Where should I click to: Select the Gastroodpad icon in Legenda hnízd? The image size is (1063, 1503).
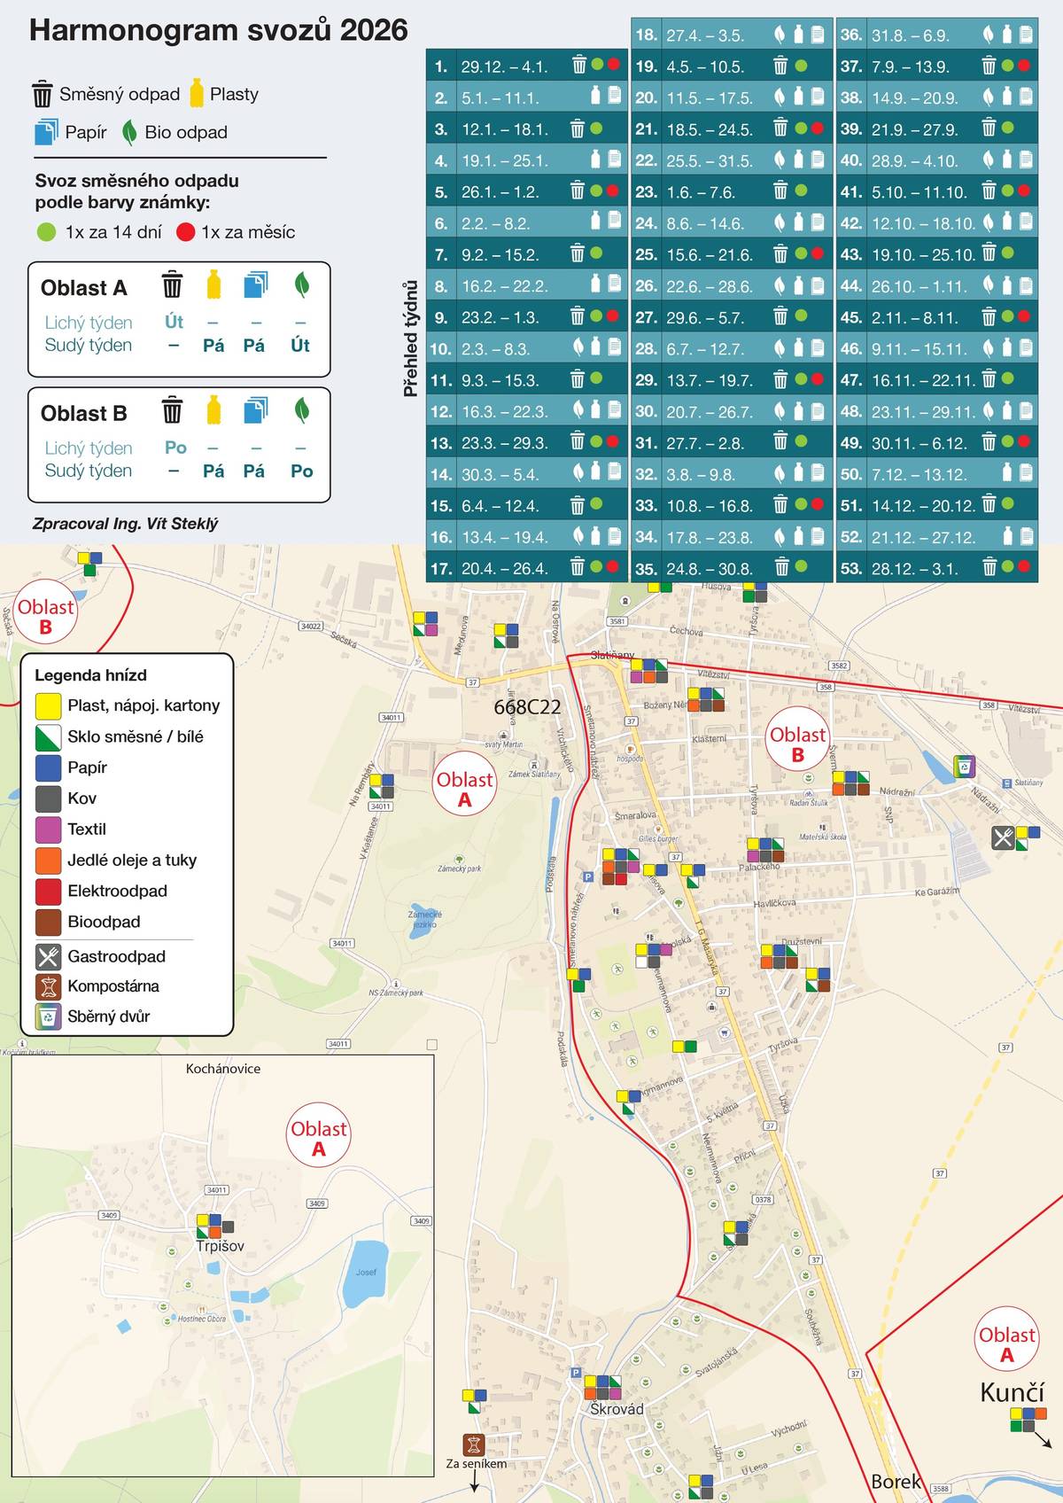[48, 956]
